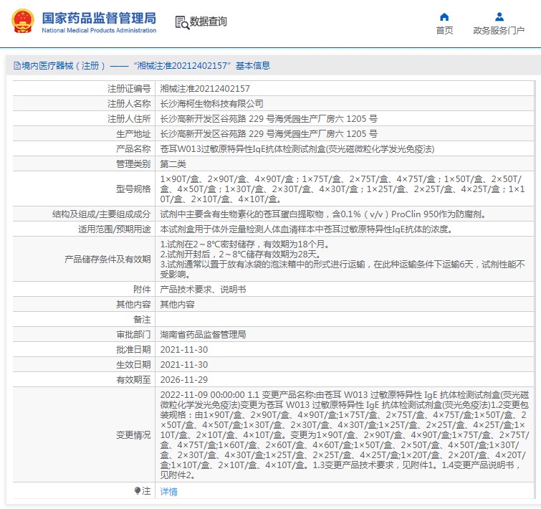Click the document icon before 境内医疗器械
This screenshot has width=541, height=509.
coord(17,65)
